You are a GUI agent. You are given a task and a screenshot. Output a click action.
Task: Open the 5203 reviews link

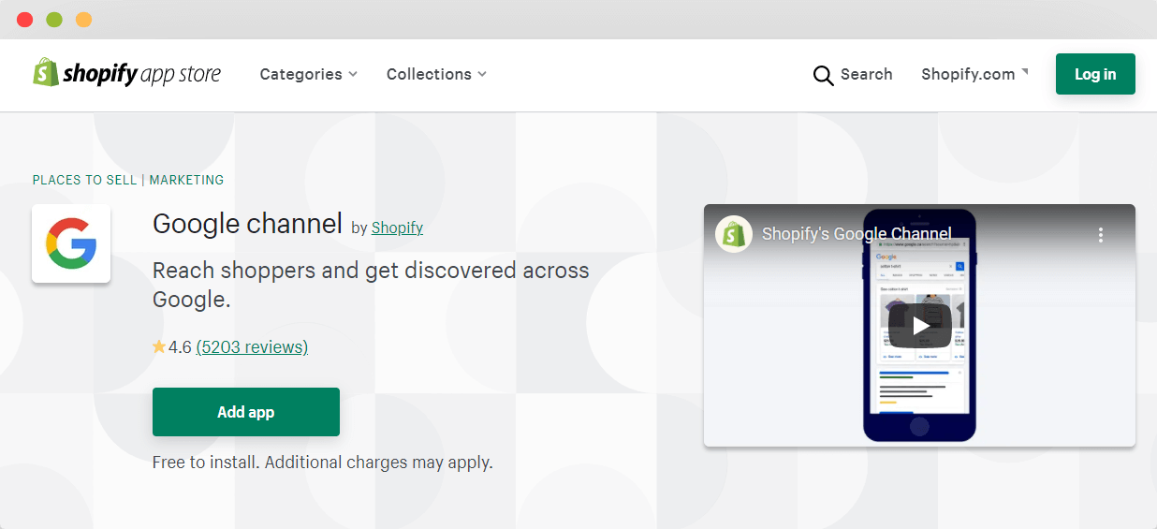[252, 347]
